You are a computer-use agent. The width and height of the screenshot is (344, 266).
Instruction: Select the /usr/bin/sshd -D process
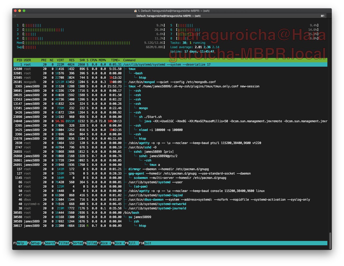point(170,147)
